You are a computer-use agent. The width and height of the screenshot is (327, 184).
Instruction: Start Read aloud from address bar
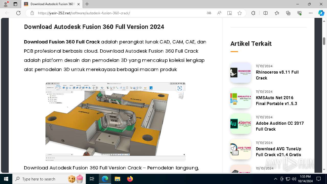pyautogui.click(x=219, y=13)
